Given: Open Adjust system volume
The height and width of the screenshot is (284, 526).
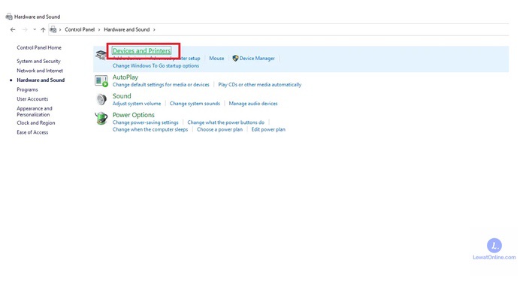Looking at the screenshot, I should point(137,104).
